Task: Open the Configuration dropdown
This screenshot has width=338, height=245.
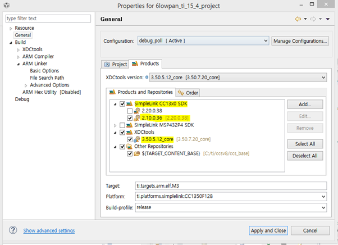Action: pos(266,41)
